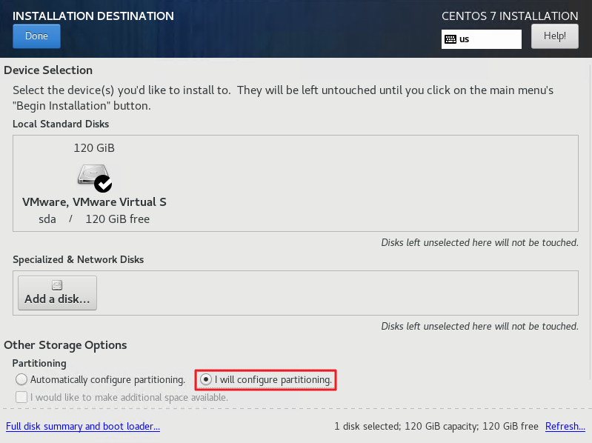Viewport: 592px width, 443px height.
Task: Open the Help! button
Action: (555, 36)
